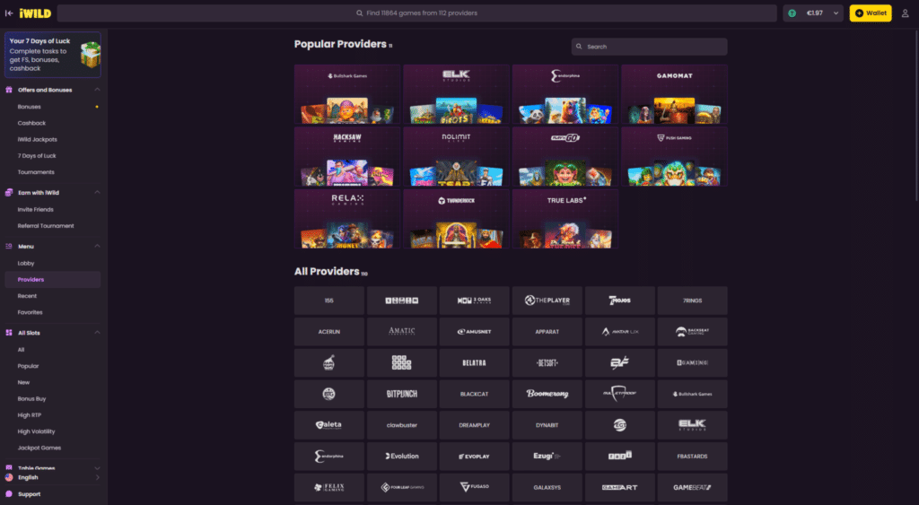The width and height of the screenshot is (919, 505).
Task: Open the user profile icon
Action: pos(905,13)
